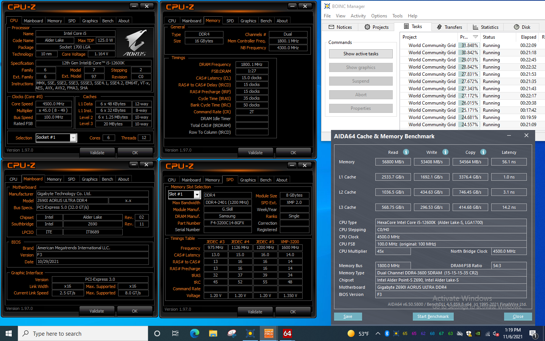Open the network tray icon
The height and width of the screenshot is (341, 545).
[487, 333]
